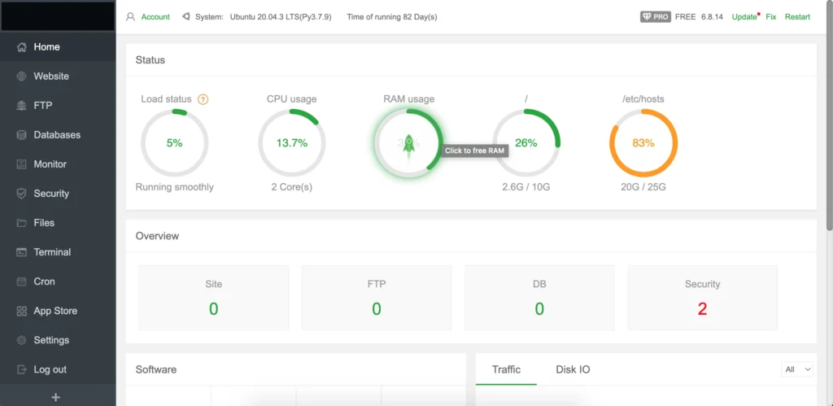The width and height of the screenshot is (833, 406).
Task: Open the FTP overview card
Action: point(377,298)
